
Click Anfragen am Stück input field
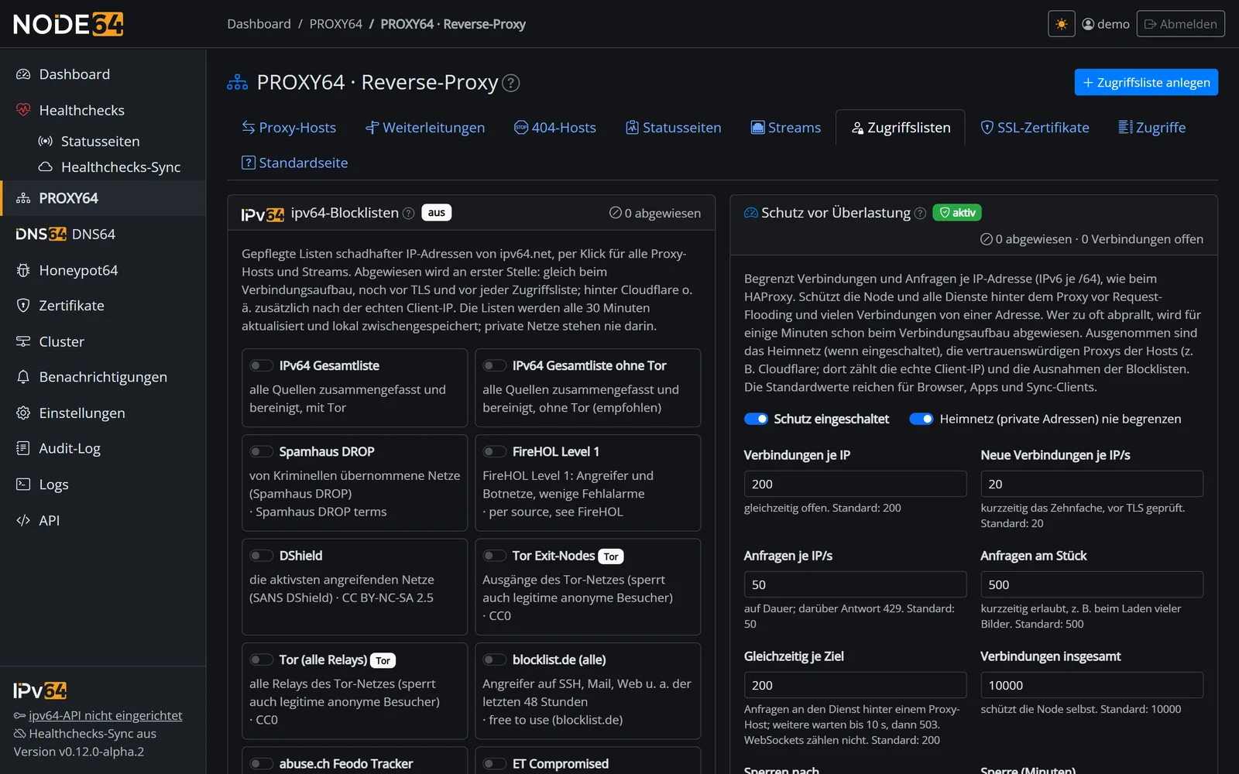(x=1092, y=584)
